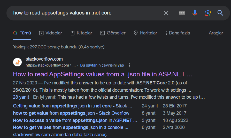The width and height of the screenshot is (231, 138).
Task: Click the 28 yanıt link
Action: click(21, 97)
